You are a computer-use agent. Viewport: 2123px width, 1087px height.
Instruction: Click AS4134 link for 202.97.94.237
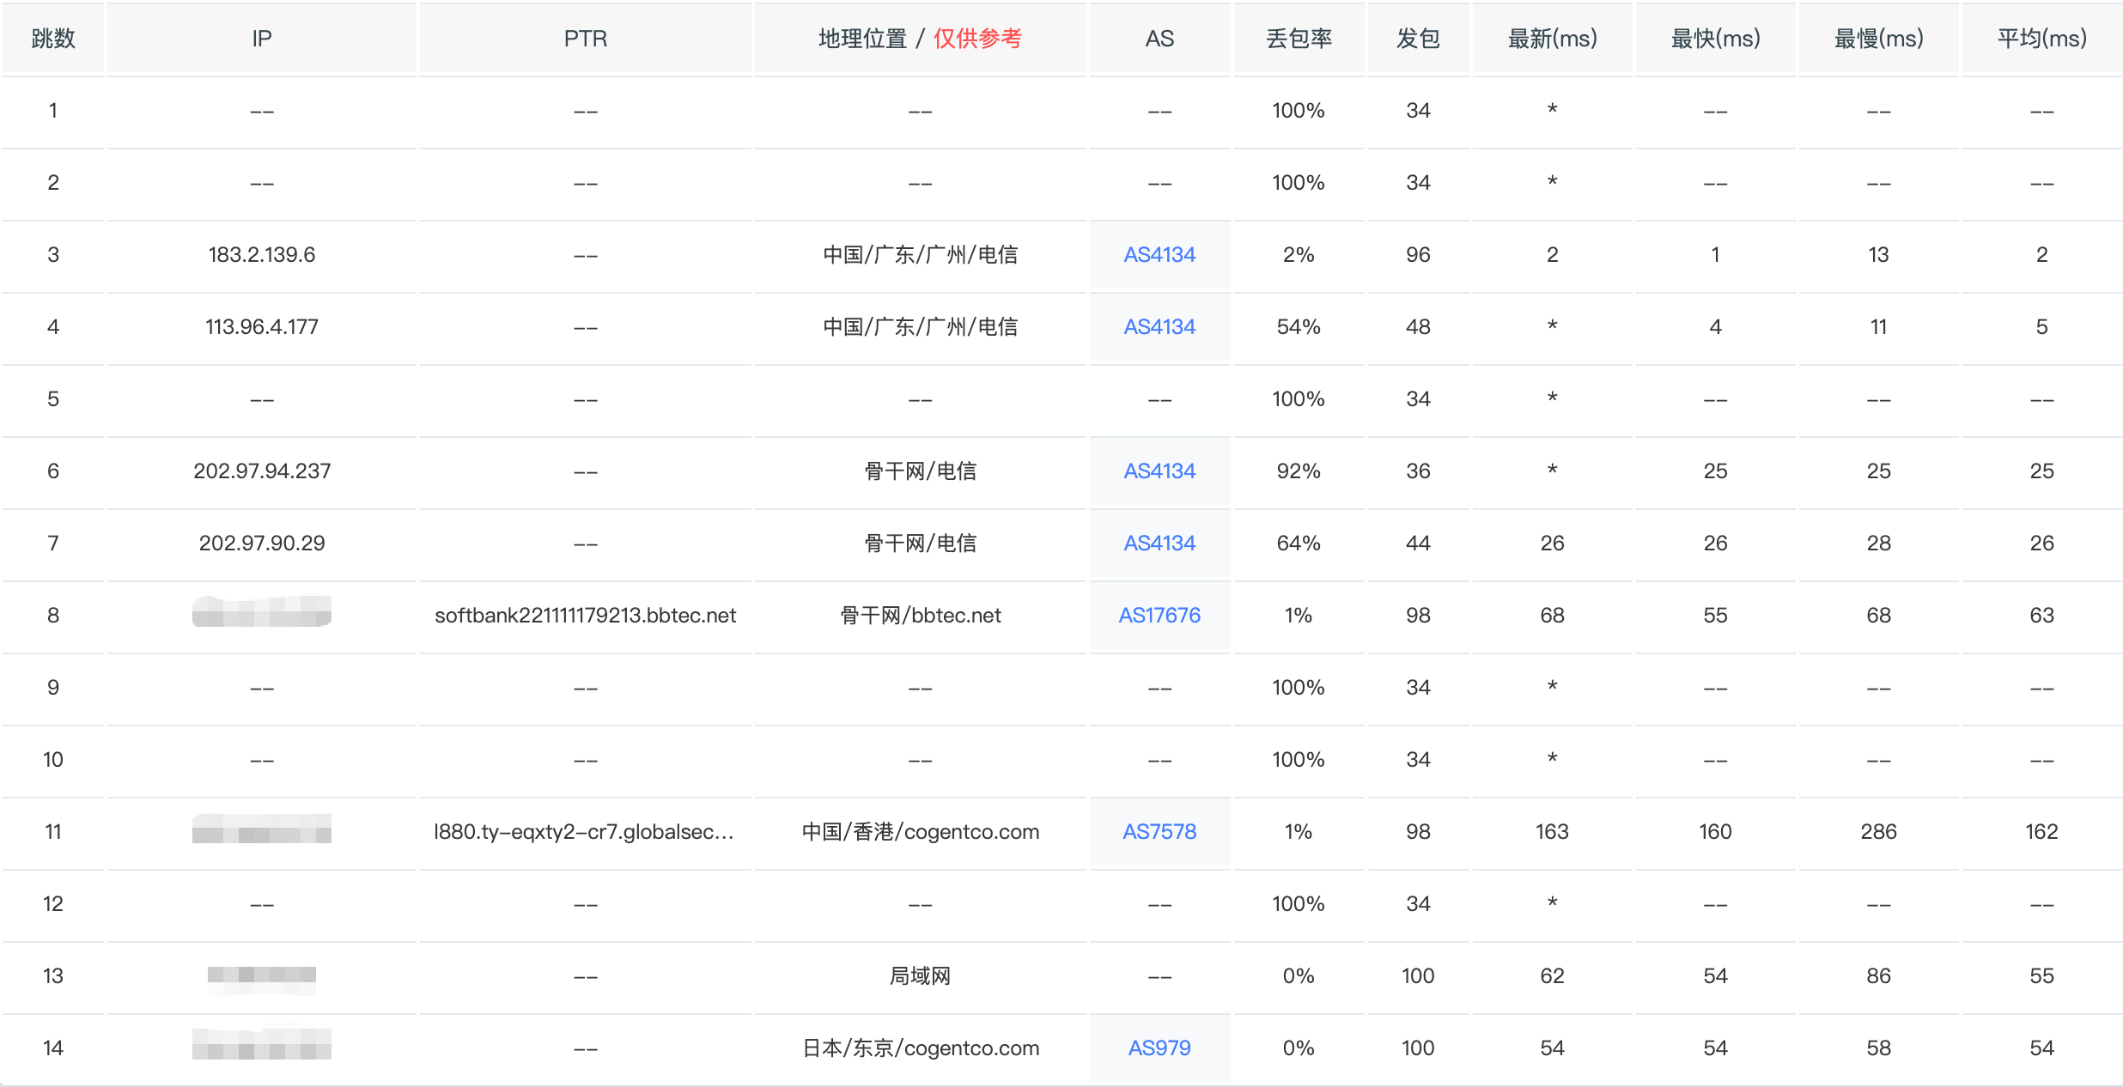point(1159,471)
